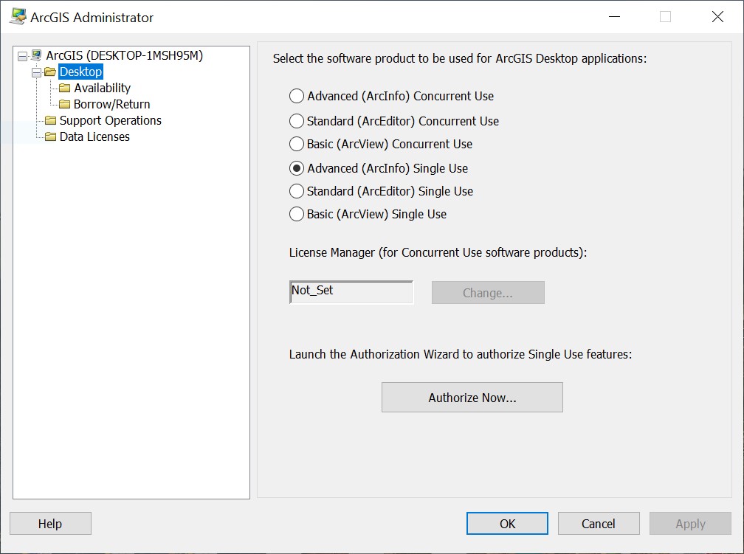Open Data Licenses in the tree
This screenshot has height=554, width=744.
point(94,136)
